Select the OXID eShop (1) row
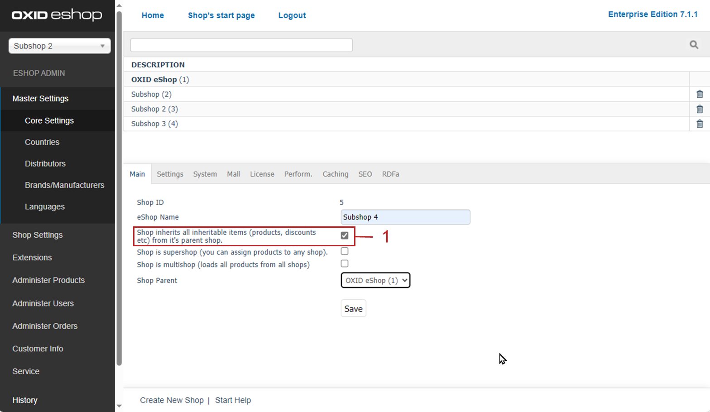710x412 pixels. click(x=406, y=79)
